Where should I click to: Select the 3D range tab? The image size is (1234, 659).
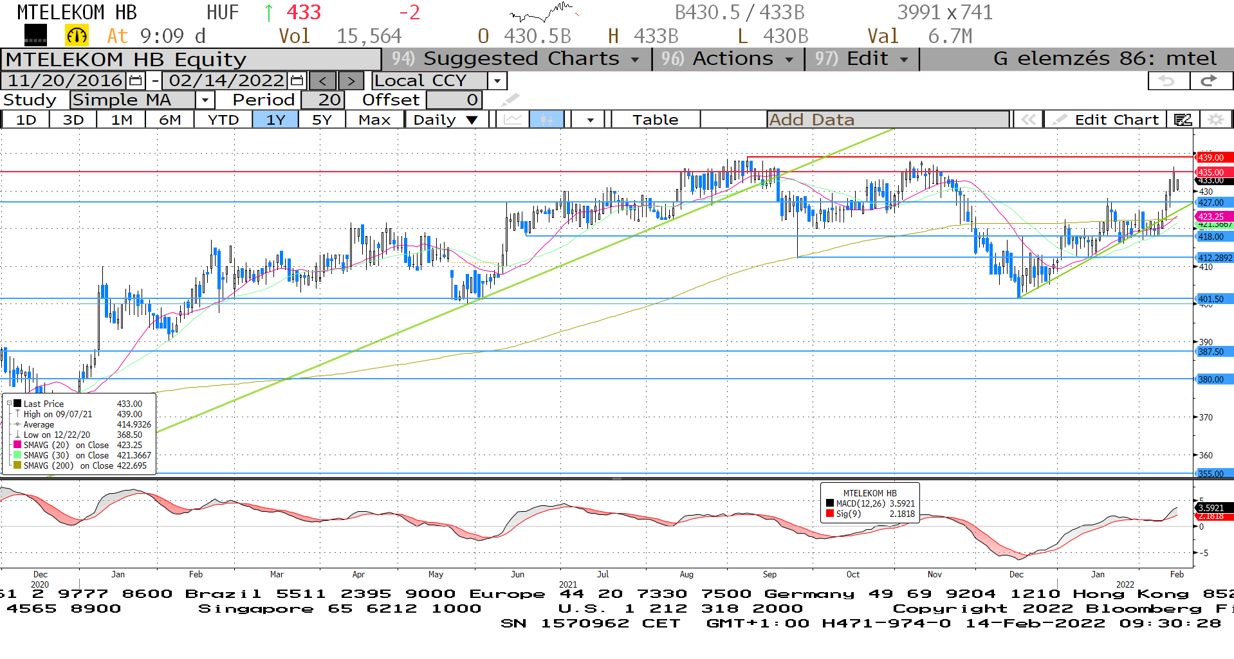point(73,120)
